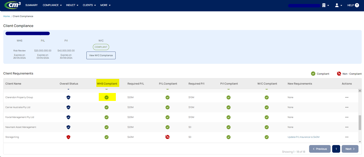This screenshot has width=364, height=157.
Task: Click View W/C Compliance button
Action: tap(101, 55)
